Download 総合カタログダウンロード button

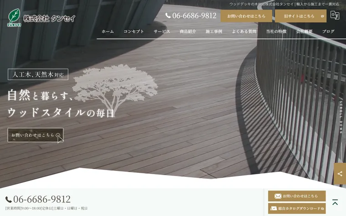tap(297, 208)
